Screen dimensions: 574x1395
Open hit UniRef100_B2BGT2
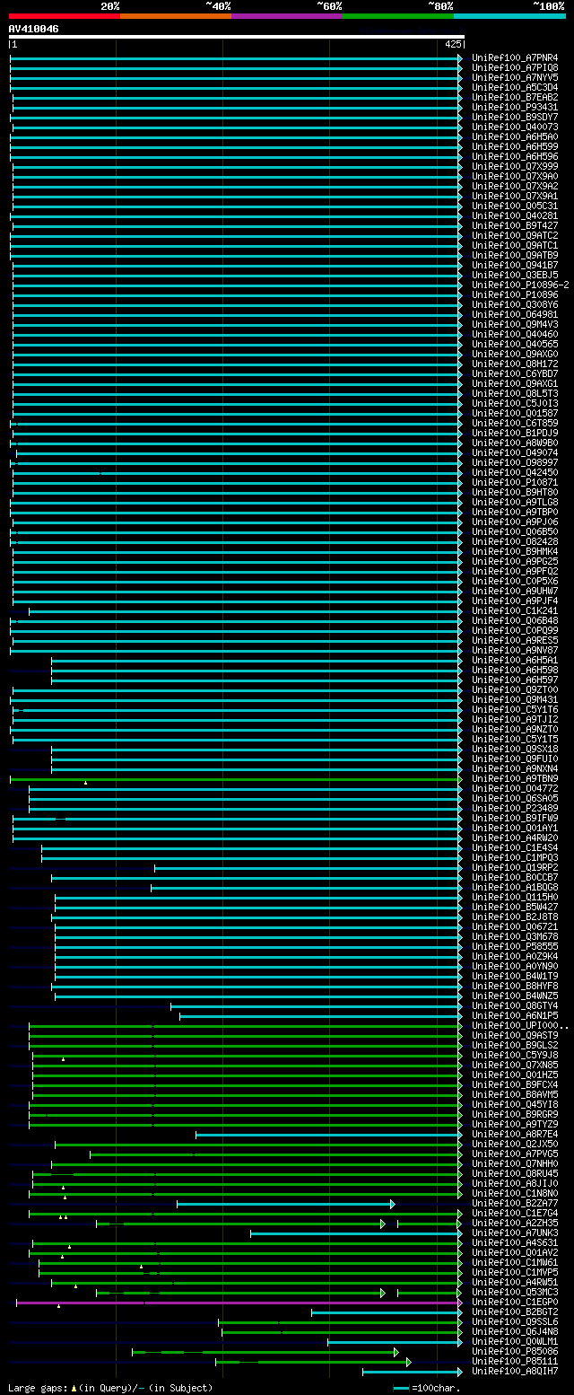click(515, 1312)
